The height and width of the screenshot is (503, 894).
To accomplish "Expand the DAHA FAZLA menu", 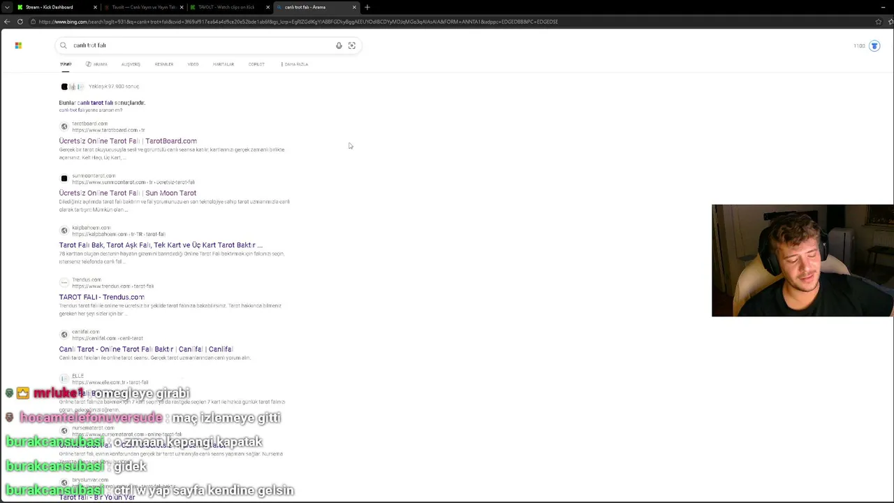I will coord(295,64).
